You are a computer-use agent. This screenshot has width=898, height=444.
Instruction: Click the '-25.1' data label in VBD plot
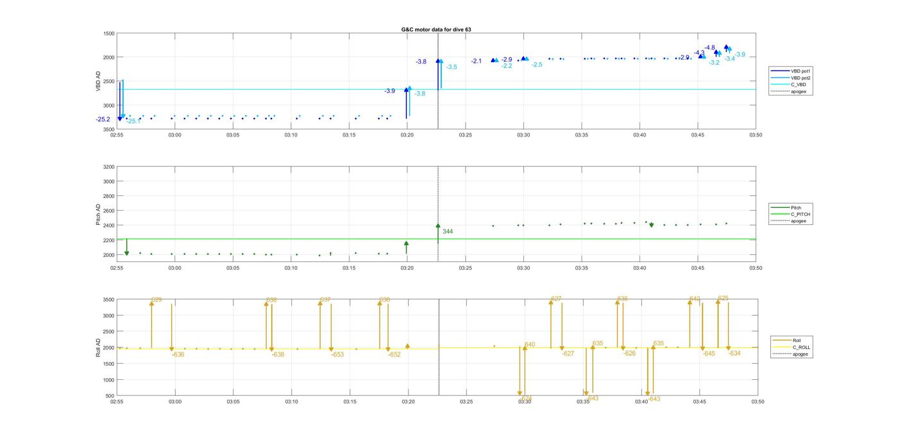tap(133, 121)
